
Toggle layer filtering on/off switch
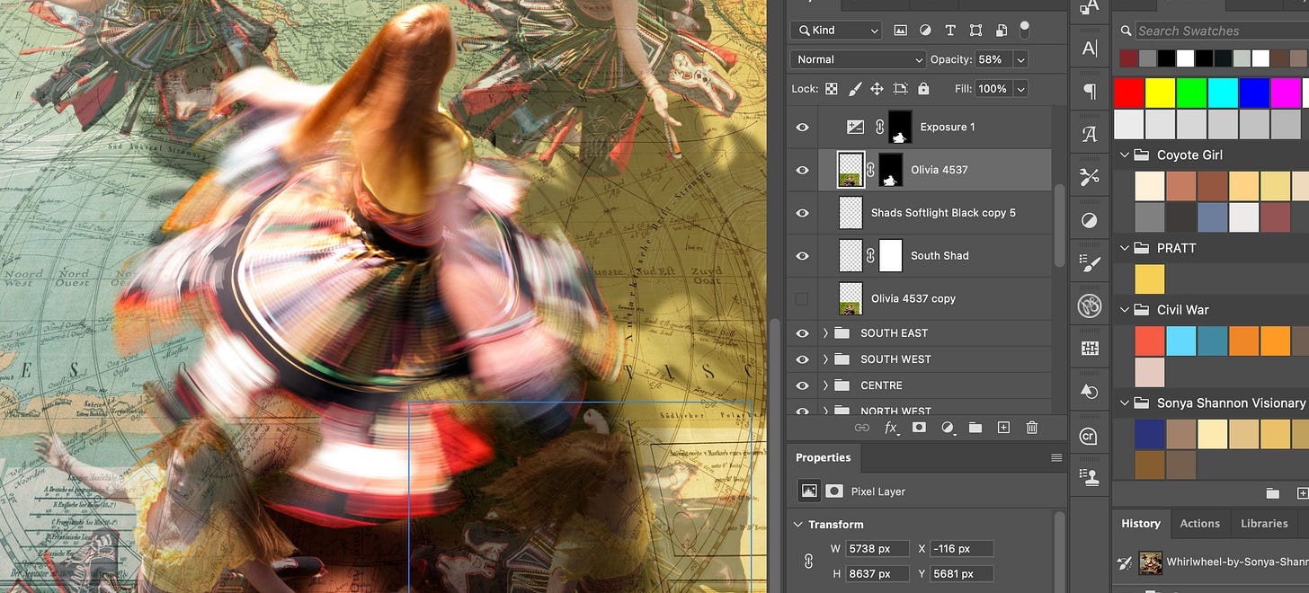coord(1024,29)
